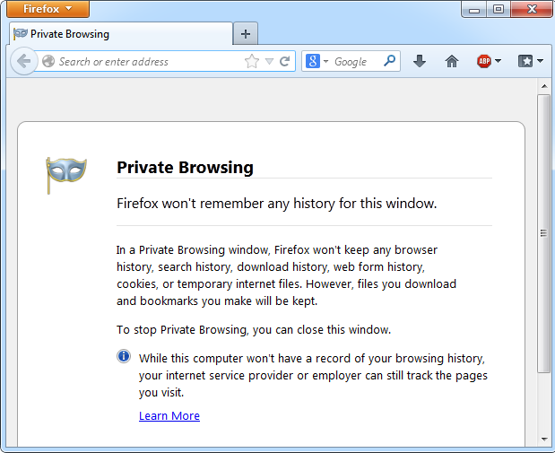Screen dimensions: 555x453
Task: Open the Learn More link
Action: (x=169, y=415)
